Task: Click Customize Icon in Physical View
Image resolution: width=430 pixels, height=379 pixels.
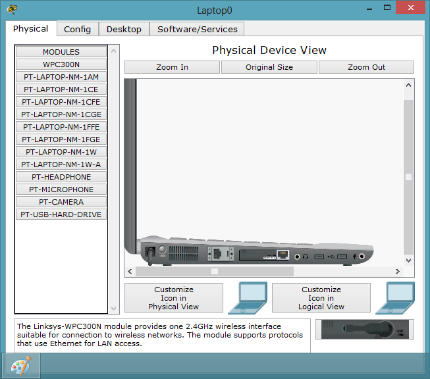Action: click(x=174, y=298)
